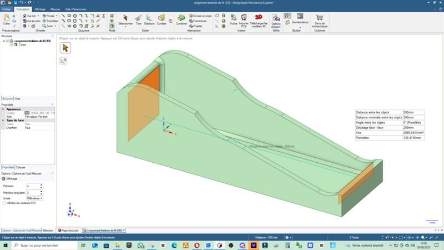Enable Afficher les vecteurs XYZ checkbox

pos(4,203)
